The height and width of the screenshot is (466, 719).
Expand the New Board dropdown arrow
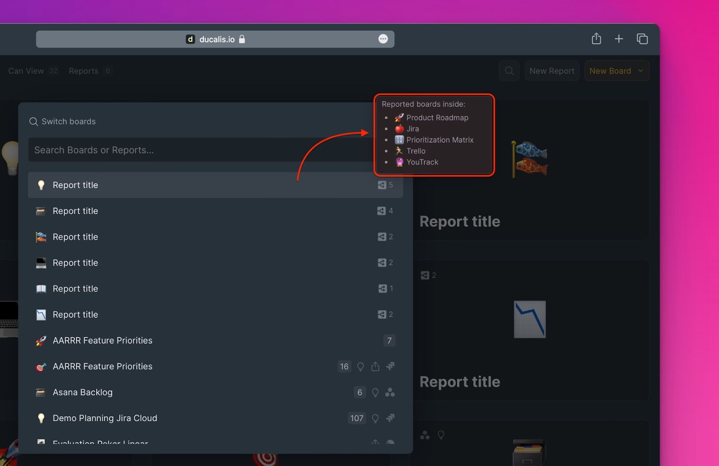(x=641, y=71)
